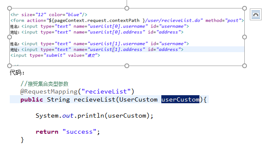Click the bottom-center resize handle
Image resolution: width=271 pixels, height=154 pixels.
pos(127,66)
